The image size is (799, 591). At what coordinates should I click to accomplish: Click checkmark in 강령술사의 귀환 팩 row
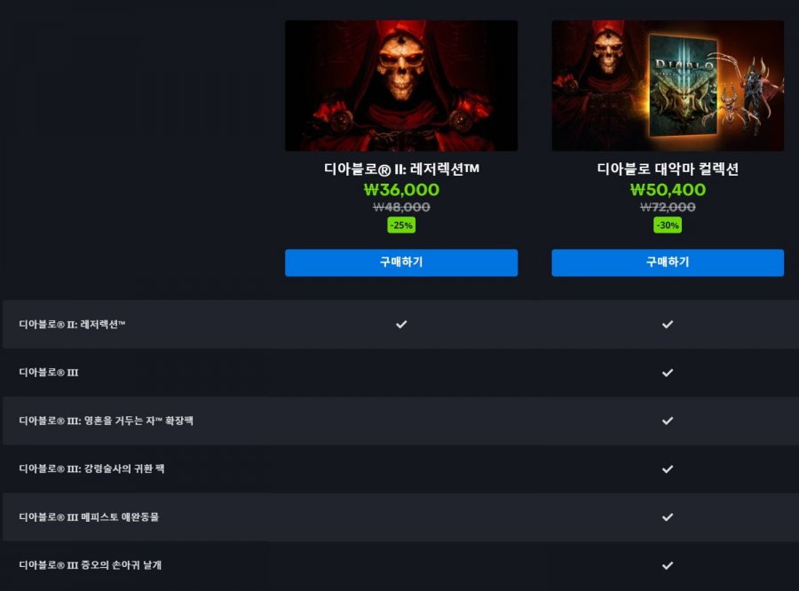point(668,469)
